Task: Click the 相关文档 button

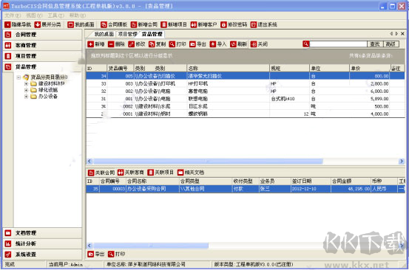Action: 191,173
